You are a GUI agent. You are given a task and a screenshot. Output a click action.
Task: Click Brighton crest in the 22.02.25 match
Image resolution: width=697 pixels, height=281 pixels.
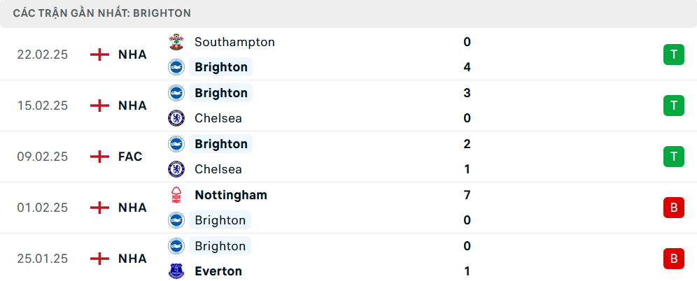[176, 67]
